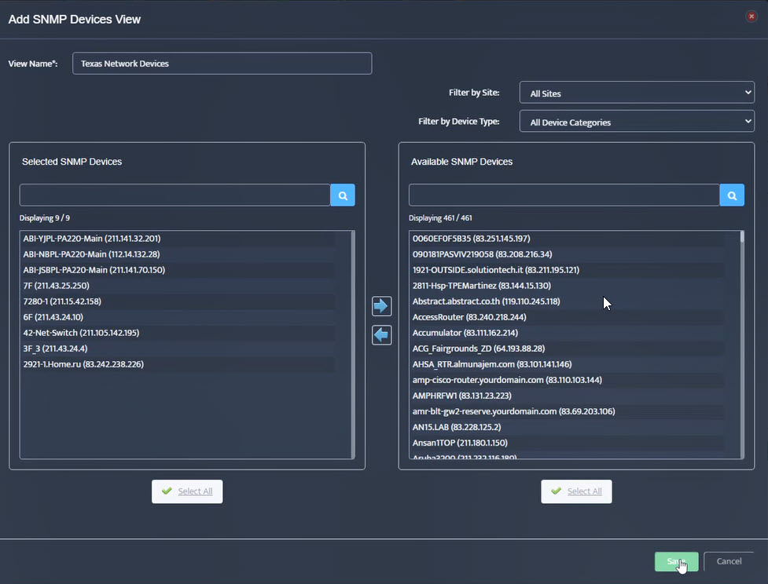Select device 7F (211.43.25.250)

[178, 286]
